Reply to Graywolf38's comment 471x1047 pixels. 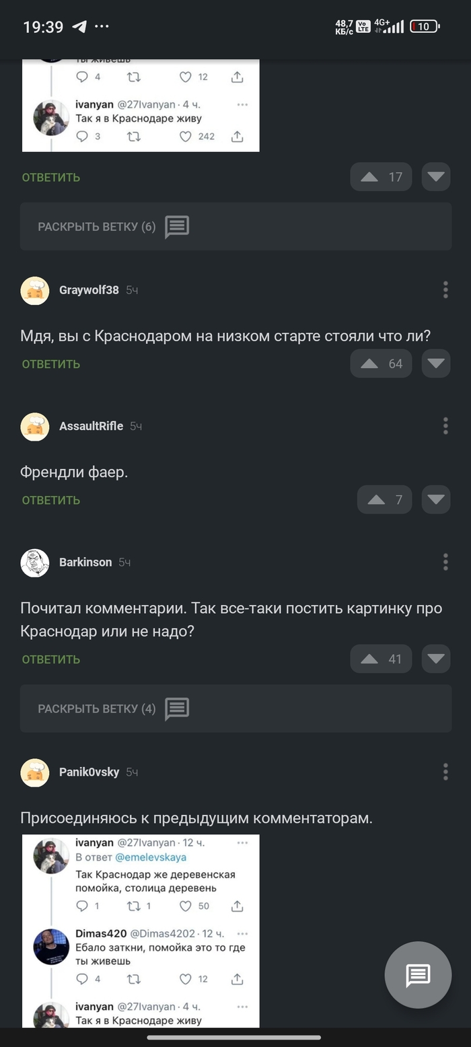pos(51,364)
